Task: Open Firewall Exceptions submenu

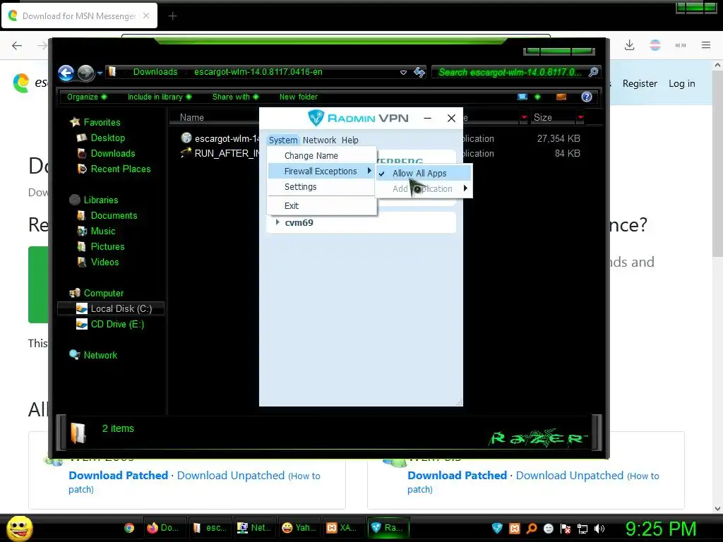Action: 322,171
